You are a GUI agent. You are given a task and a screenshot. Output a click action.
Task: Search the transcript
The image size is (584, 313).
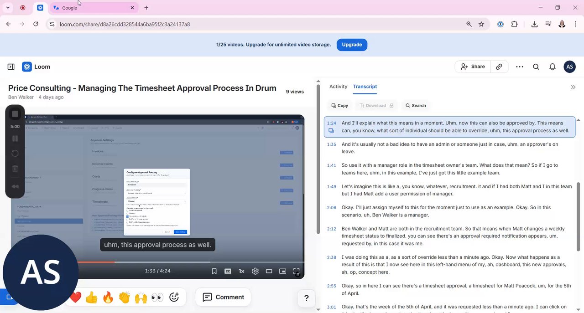[416, 105]
